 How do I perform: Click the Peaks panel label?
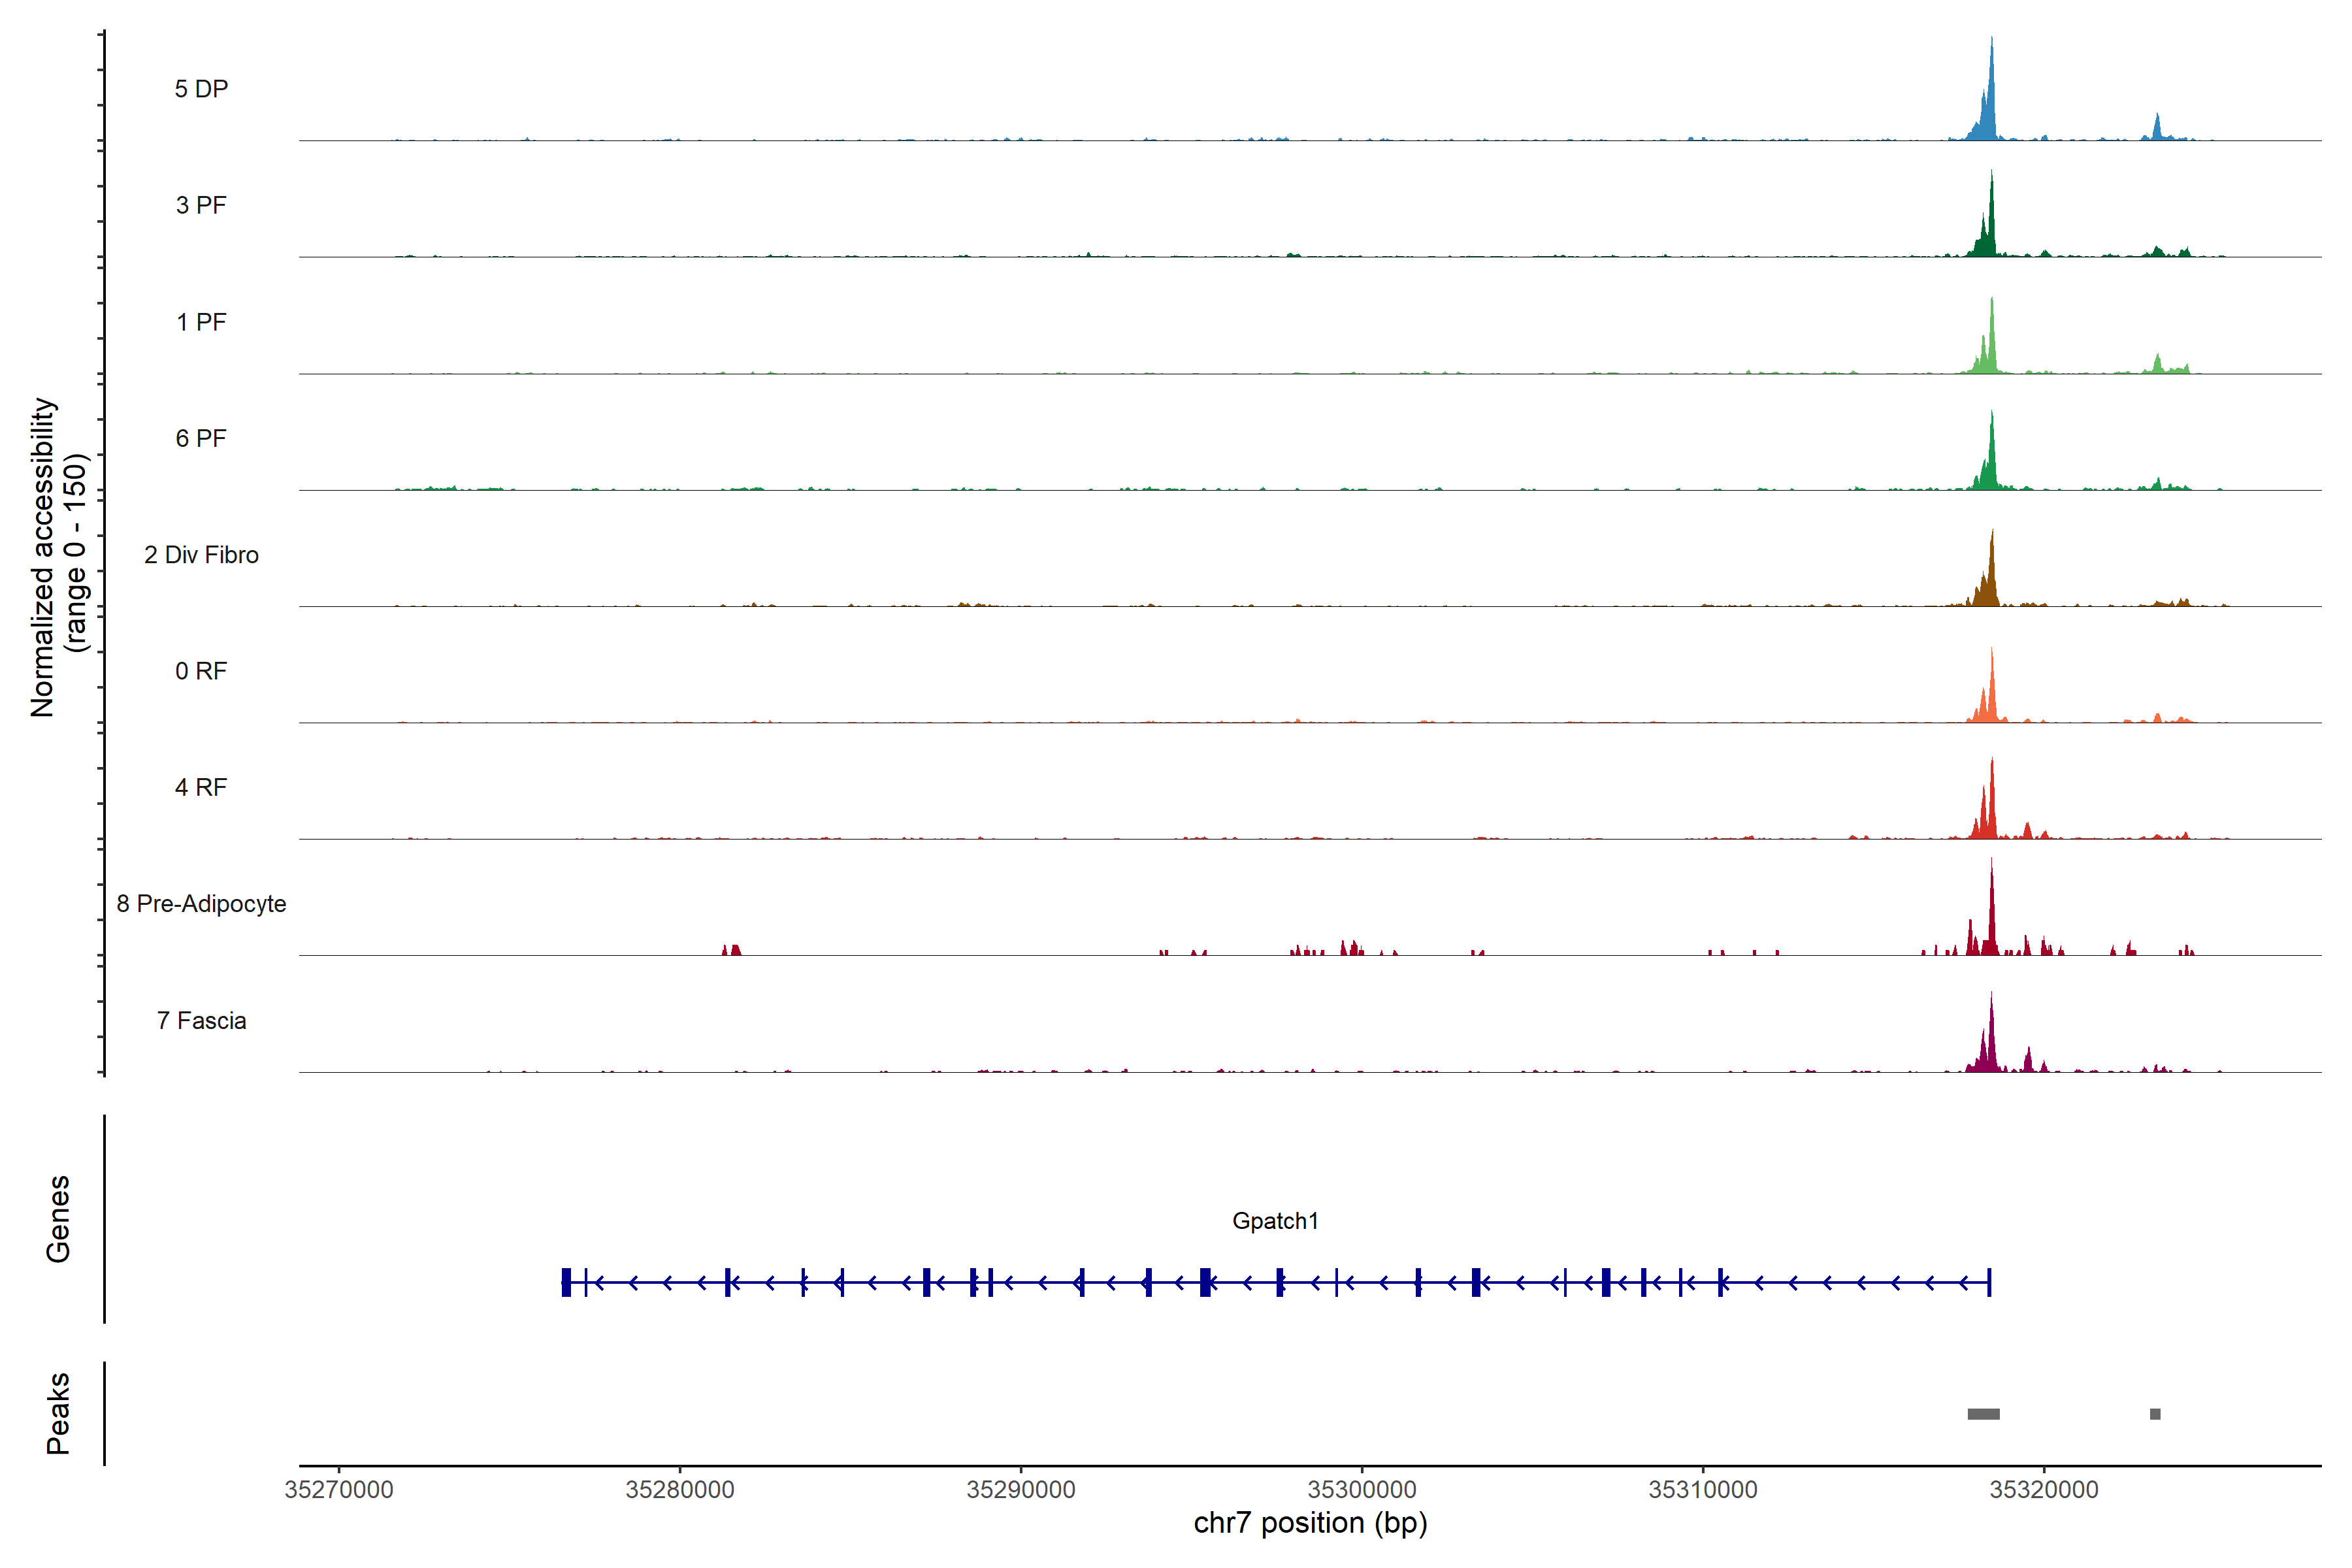point(58,1413)
